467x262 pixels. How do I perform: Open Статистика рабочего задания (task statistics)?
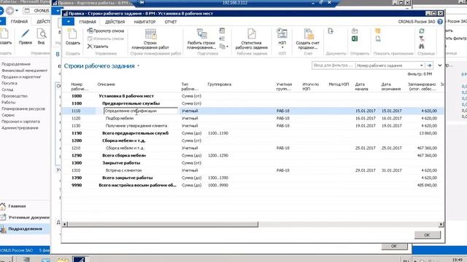[251, 39]
